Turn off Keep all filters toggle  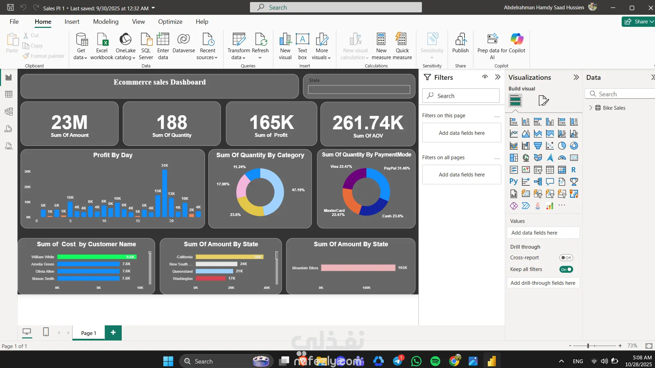[x=566, y=269]
